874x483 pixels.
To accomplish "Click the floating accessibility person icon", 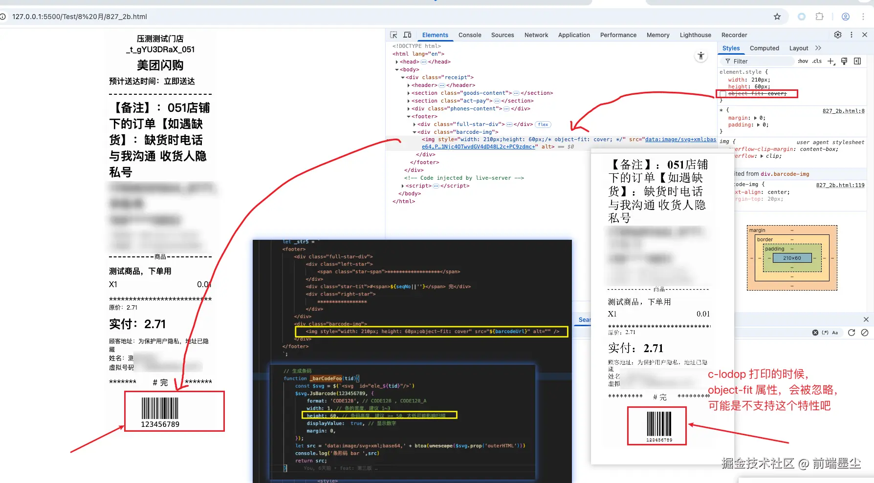I will [701, 56].
